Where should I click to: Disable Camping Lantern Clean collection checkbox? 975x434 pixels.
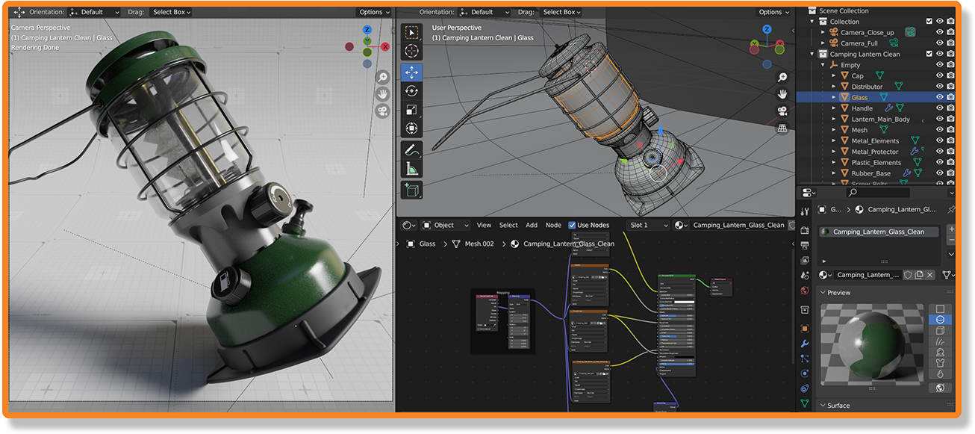[929, 54]
